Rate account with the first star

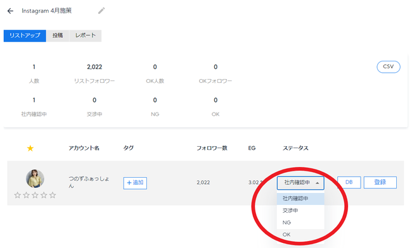pyautogui.click(x=17, y=195)
